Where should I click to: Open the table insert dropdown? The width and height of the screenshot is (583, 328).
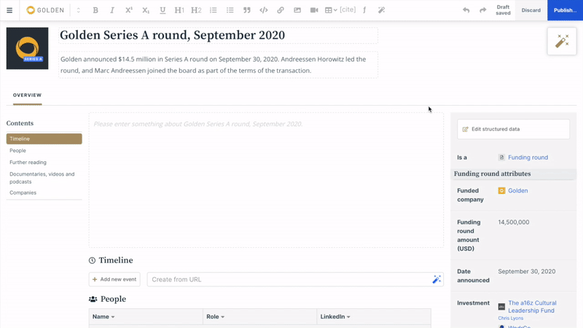(331, 10)
